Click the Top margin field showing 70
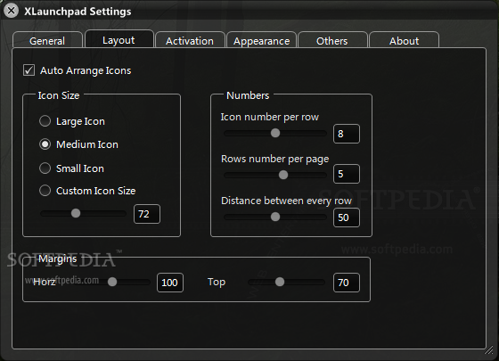 pos(347,283)
